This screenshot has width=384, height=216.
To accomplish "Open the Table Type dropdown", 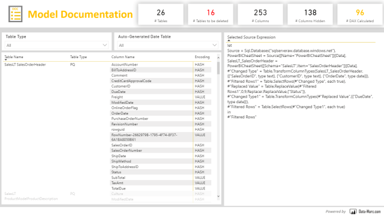I will coord(56,46).
